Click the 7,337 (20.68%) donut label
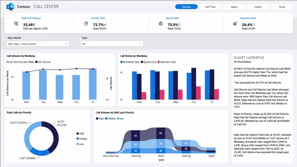Viewport: 297px width, 167px height. tap(27, 158)
